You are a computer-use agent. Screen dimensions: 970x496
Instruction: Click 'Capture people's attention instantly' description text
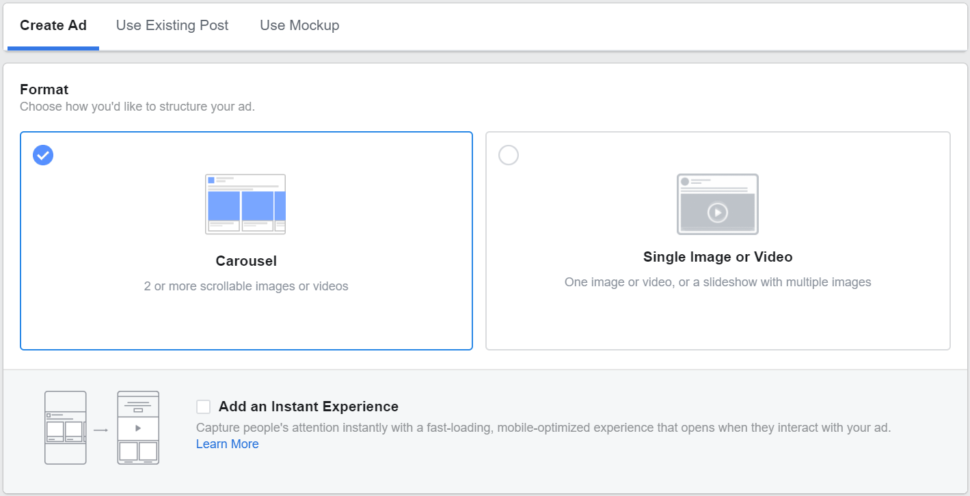[x=543, y=428]
